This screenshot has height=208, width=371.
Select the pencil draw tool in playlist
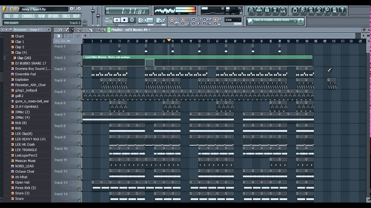click(x=67, y=30)
